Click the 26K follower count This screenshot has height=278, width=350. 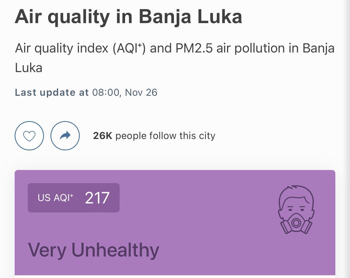coord(103,135)
